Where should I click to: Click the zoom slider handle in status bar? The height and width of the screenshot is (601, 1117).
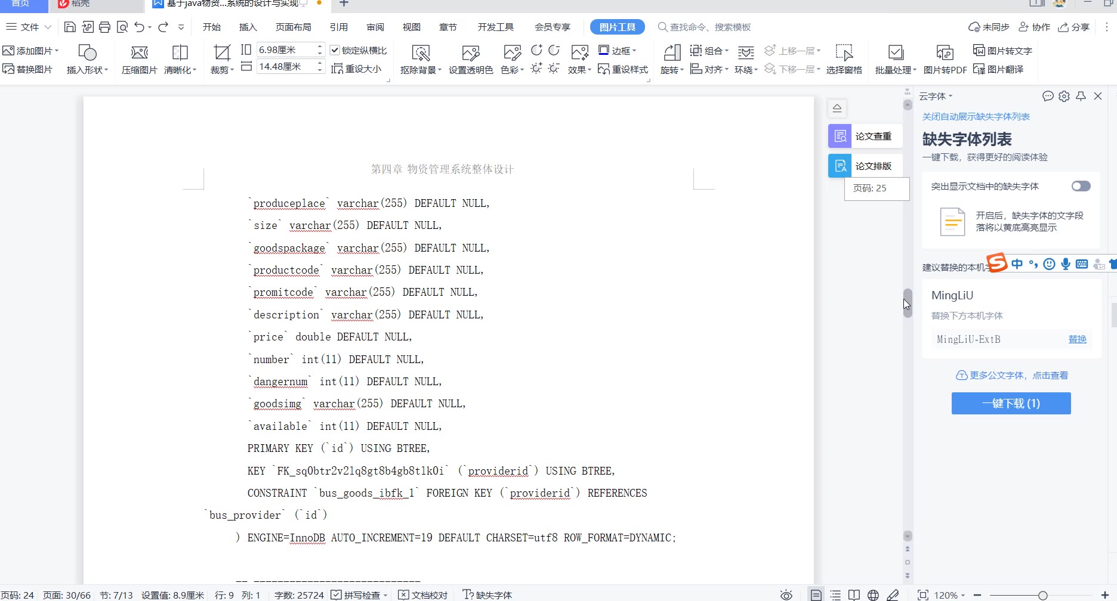[1042, 595]
